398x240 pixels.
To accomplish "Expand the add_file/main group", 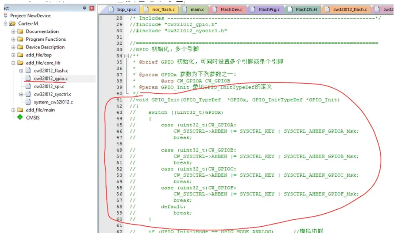I will 13,110.
